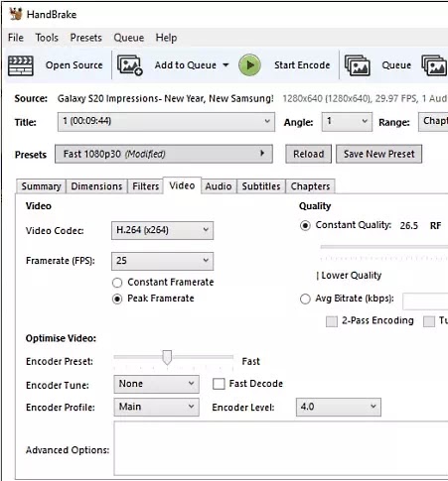Click the 26.5 RF quality value
The height and width of the screenshot is (481, 448).
(408, 226)
